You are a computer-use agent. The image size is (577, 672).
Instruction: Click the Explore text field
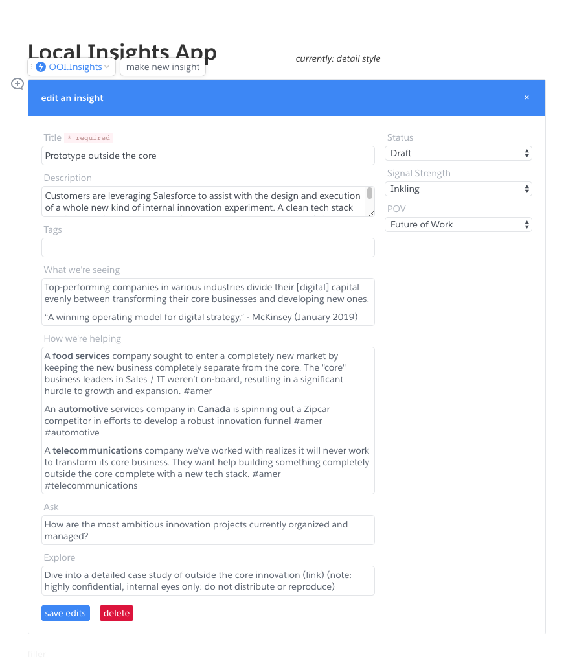click(208, 581)
